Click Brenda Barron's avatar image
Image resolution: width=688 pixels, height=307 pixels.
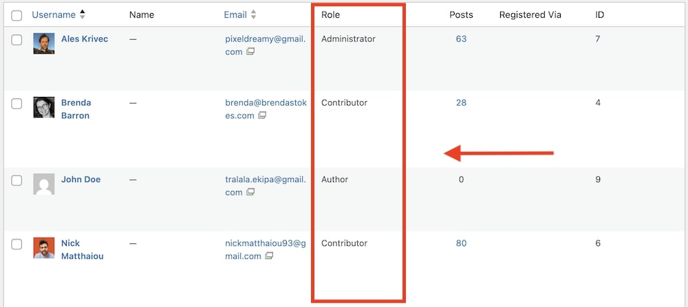44,108
